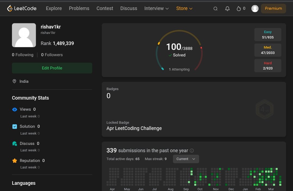Screen dimensions: 293x191
Task: Click the rishav1kr display name
Action: [x=51, y=27]
